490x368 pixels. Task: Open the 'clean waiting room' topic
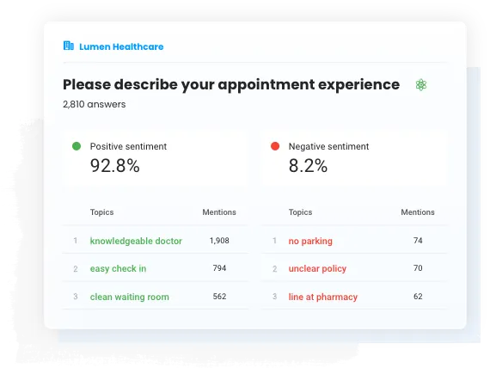pyautogui.click(x=129, y=297)
